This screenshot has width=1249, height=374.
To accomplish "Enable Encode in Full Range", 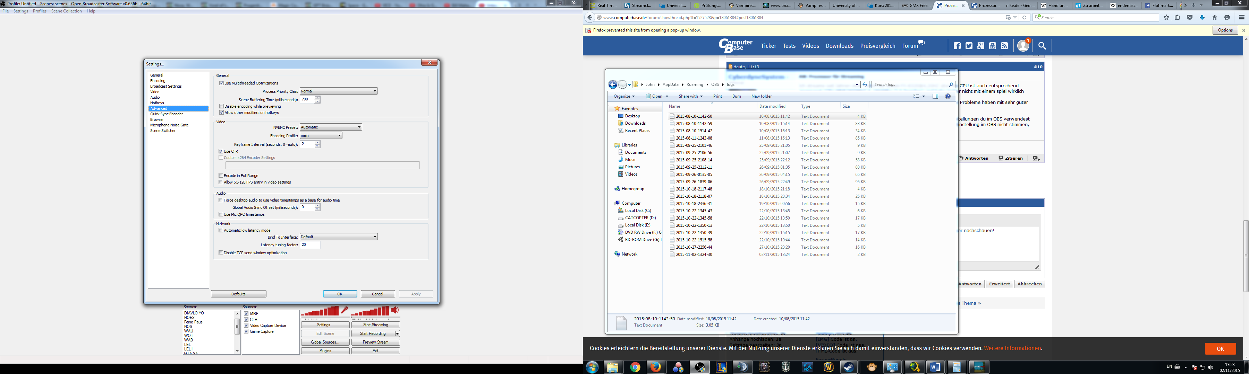I will click(x=221, y=176).
